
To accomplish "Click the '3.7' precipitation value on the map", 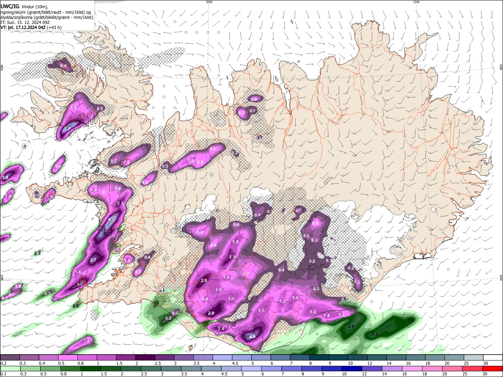I will pos(93,260).
